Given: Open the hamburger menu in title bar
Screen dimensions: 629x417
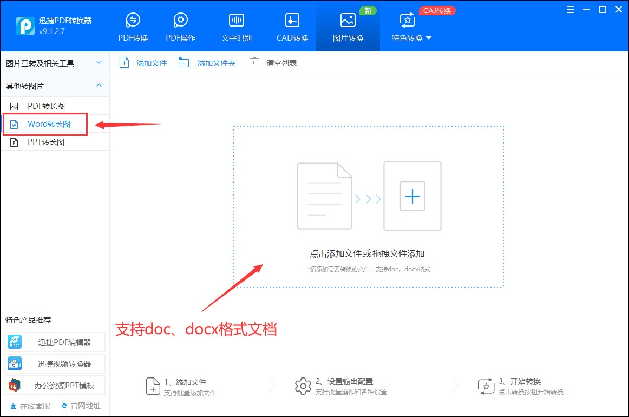Looking at the screenshot, I should point(570,10).
